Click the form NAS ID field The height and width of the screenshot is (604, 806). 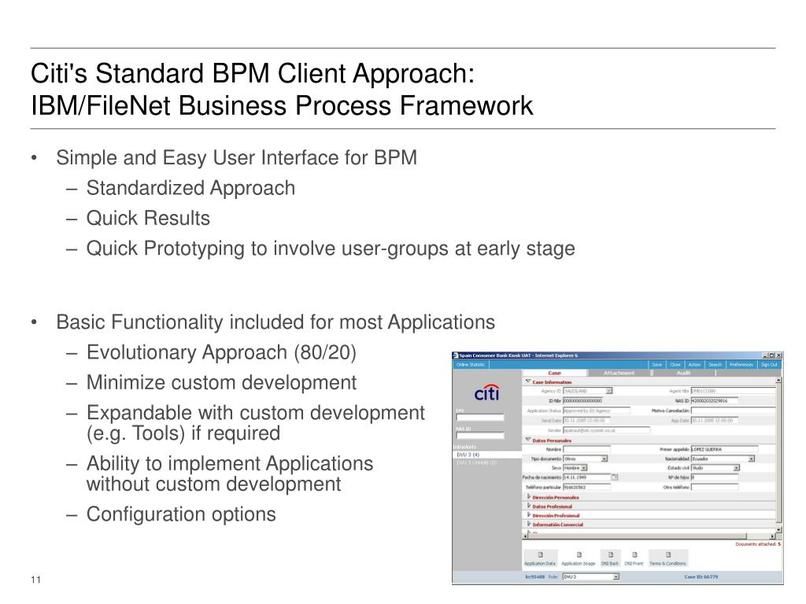[715, 400]
